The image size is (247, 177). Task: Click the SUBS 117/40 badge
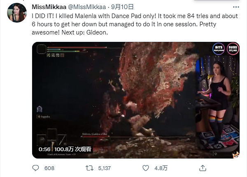click(x=233, y=48)
